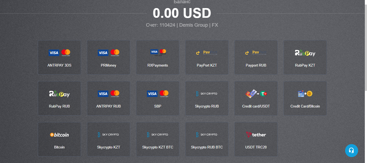367x163 pixels.
Task: Select the Skycrypto KZT BTC tile
Action: 158,139
